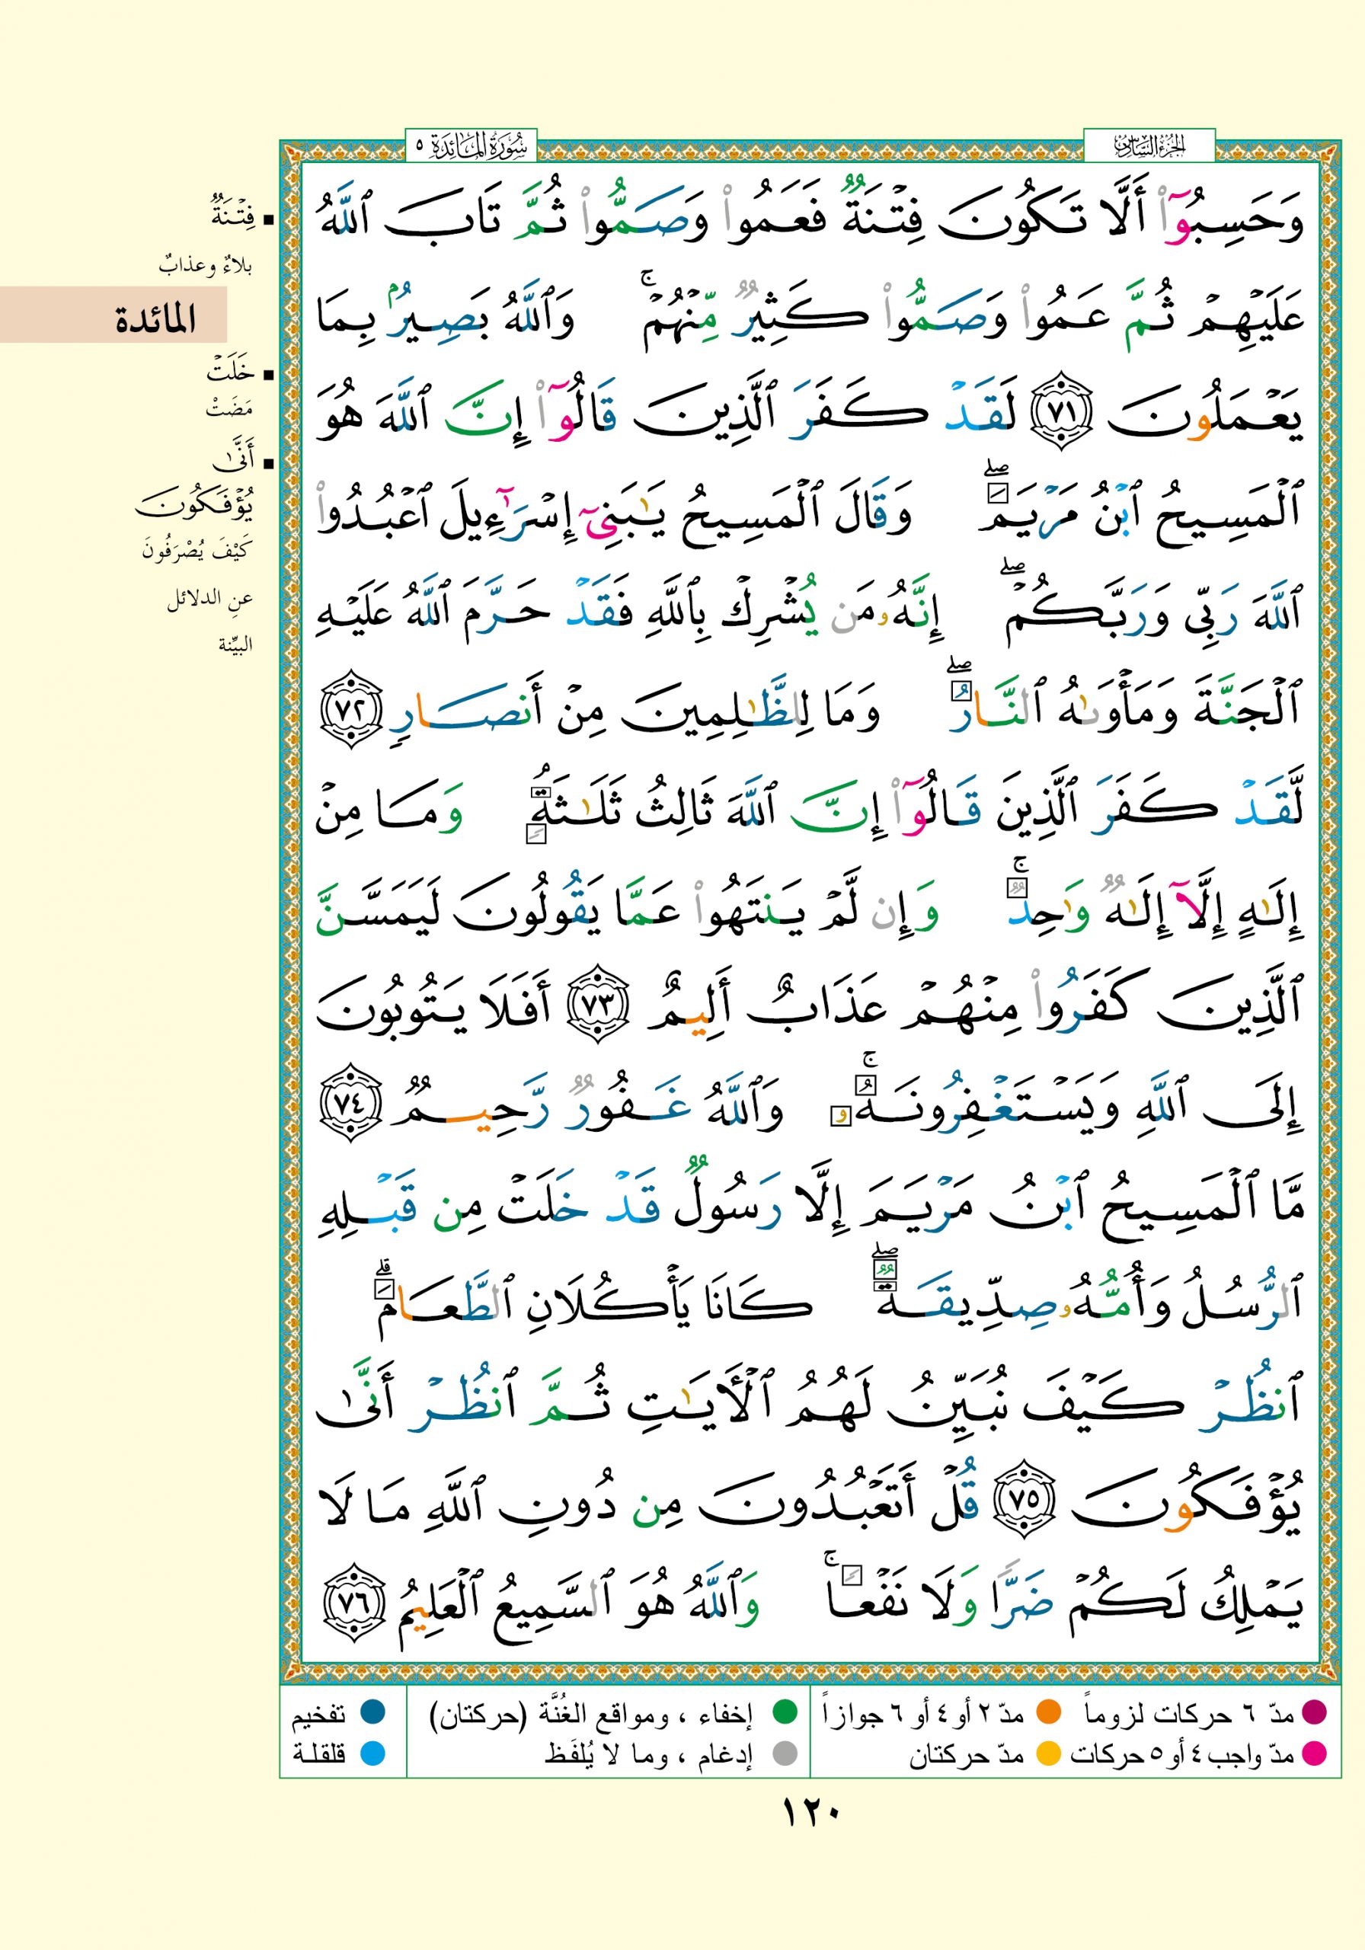Click the dark blue تفخيم legend dot
This screenshot has width=1365, height=1950.
point(372,1712)
